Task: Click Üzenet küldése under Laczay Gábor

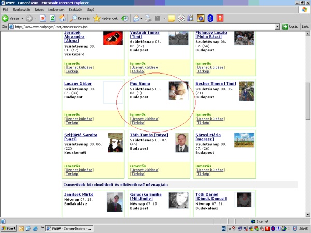Action: pos(79,119)
